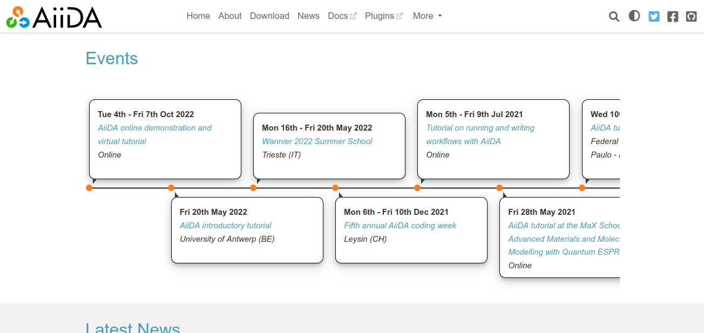The width and height of the screenshot is (704, 333).
Task: Expand the More dropdown menu
Action: coord(428,16)
